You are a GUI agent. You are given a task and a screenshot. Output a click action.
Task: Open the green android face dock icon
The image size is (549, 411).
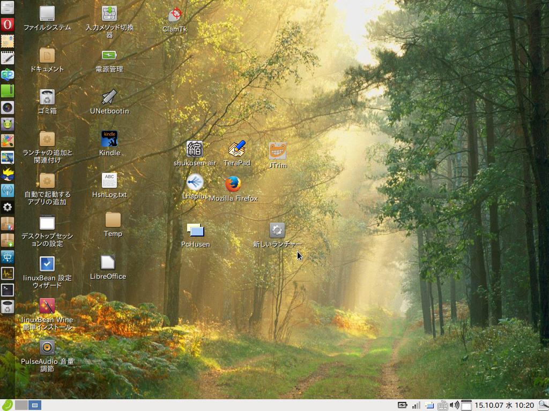pos(8,124)
